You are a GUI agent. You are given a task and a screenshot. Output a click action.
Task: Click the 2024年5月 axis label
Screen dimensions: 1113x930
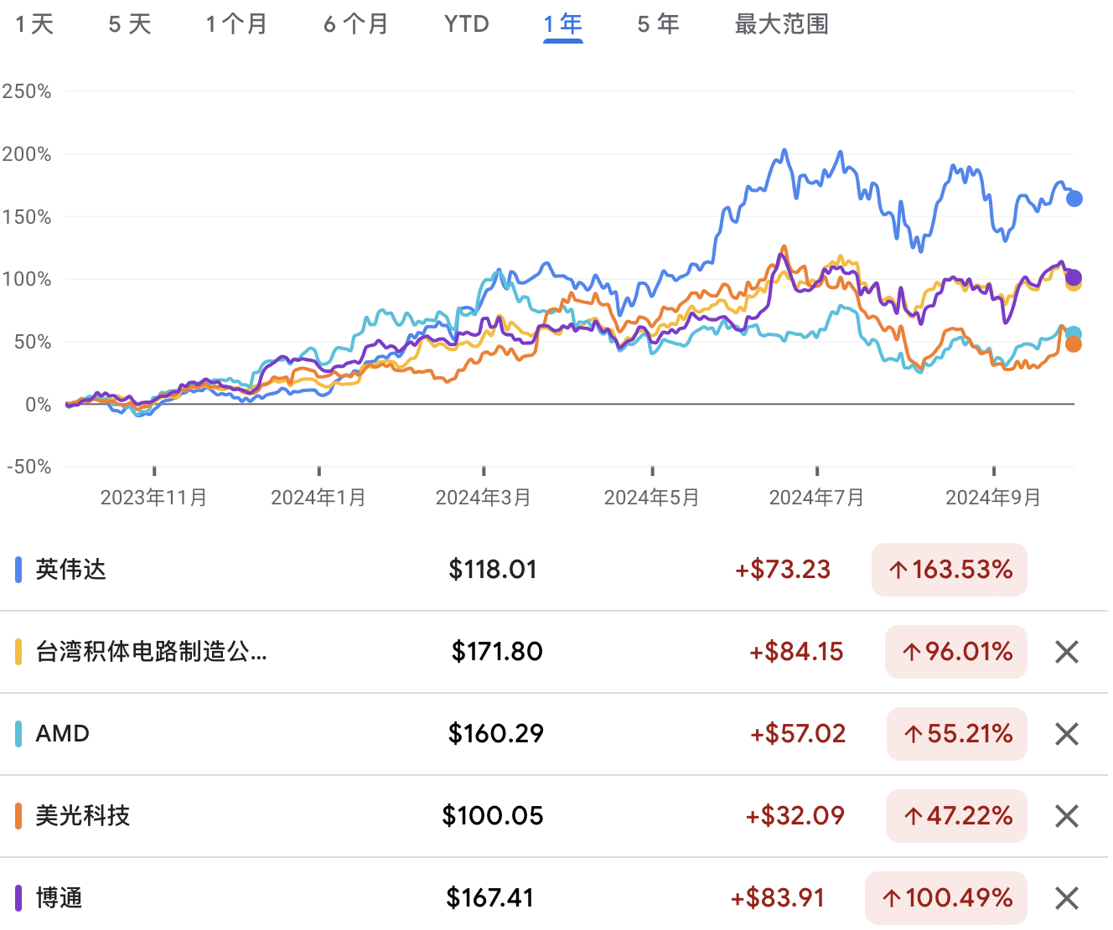[x=652, y=498]
